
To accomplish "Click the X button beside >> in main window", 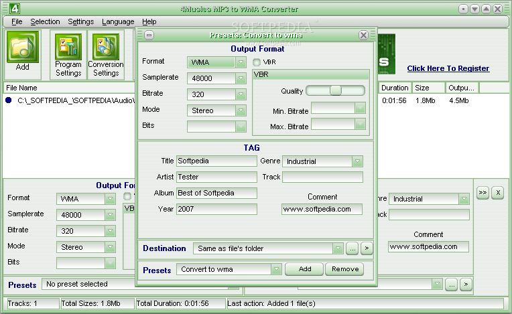I will 498,193.
